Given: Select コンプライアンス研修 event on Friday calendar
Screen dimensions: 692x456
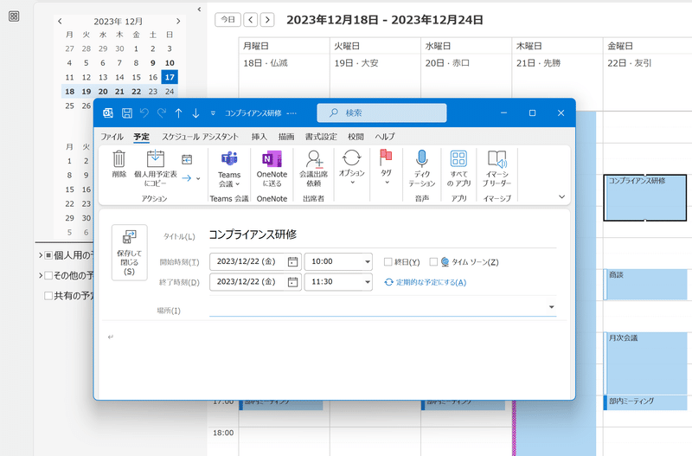Looking at the screenshot, I should click(644, 198).
